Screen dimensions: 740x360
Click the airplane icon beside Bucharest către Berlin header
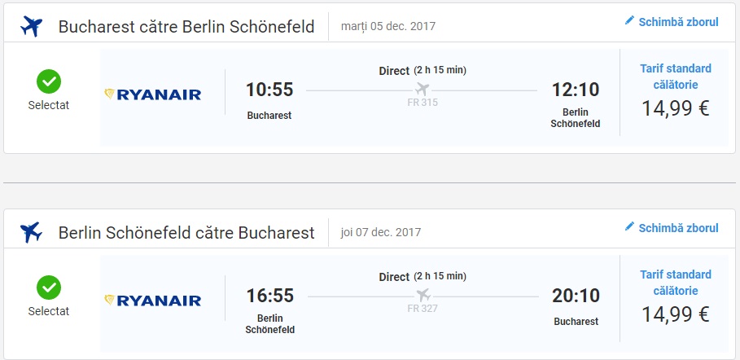[32, 26]
